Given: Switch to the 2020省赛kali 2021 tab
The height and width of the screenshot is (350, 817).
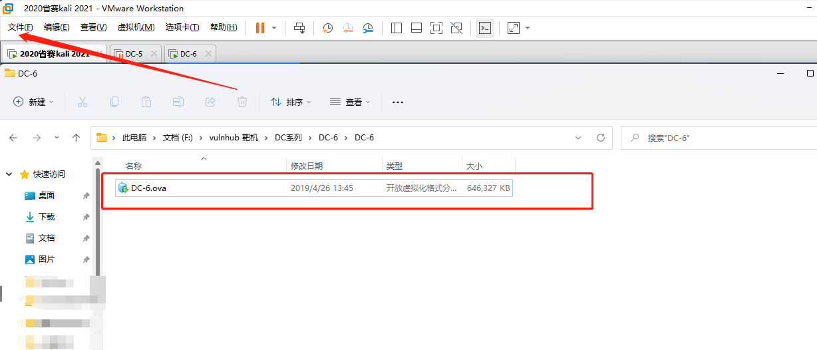Looking at the screenshot, I should (x=55, y=54).
